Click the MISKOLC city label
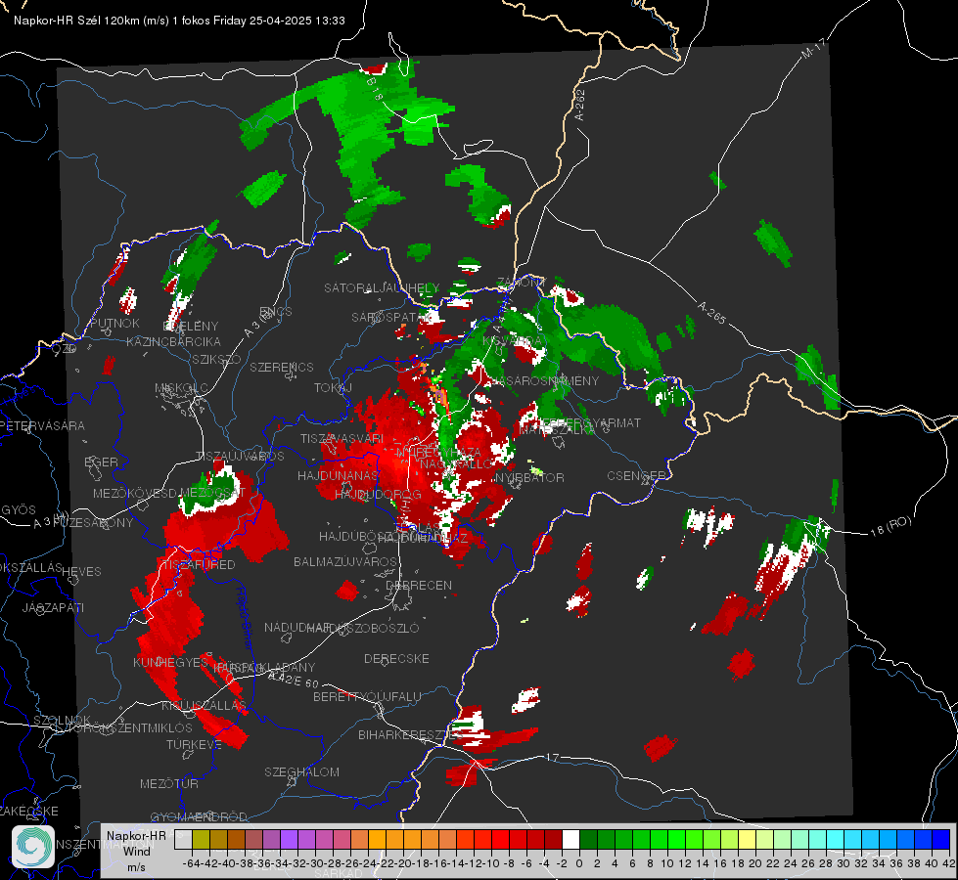958x880 pixels. pyautogui.click(x=181, y=388)
